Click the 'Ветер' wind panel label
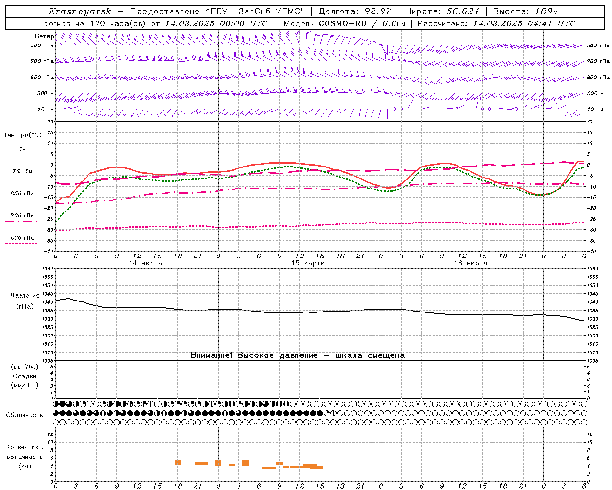 (x=44, y=36)
